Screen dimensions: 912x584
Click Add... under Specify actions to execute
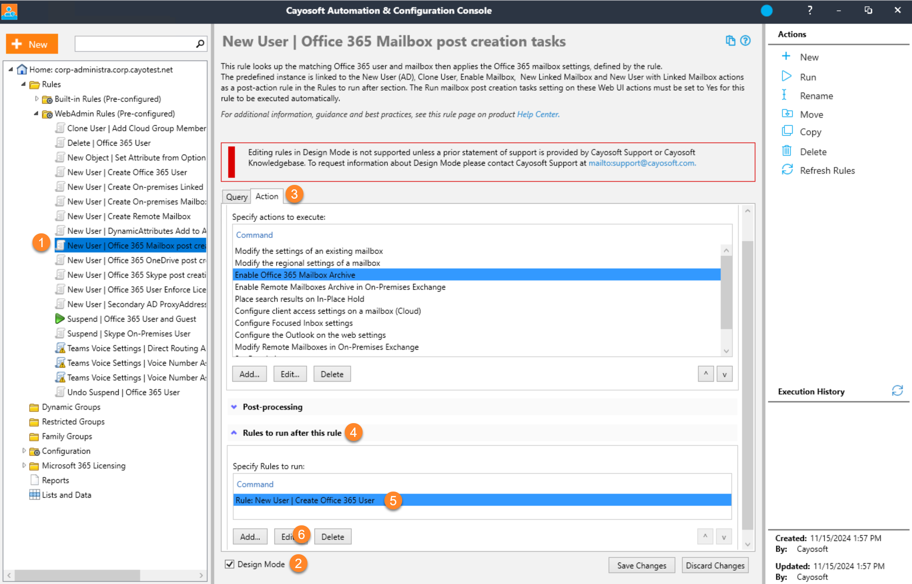pos(249,374)
